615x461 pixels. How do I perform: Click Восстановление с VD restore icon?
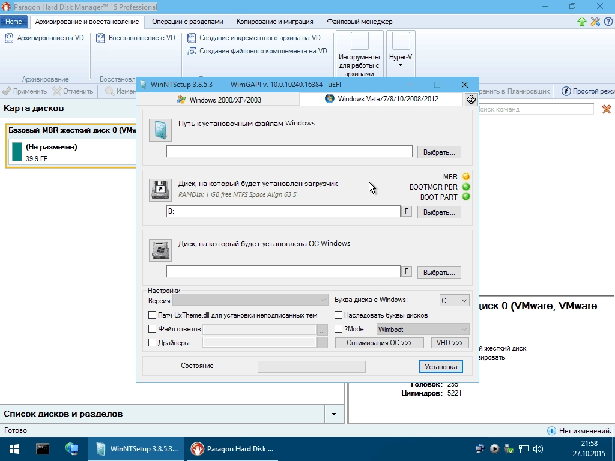click(x=100, y=38)
